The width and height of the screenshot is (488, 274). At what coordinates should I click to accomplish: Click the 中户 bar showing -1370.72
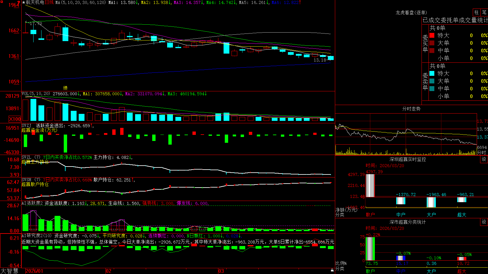[401, 201]
